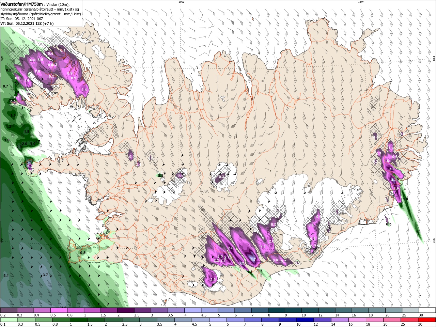The height and width of the screenshot is (327, 436).
Task: Click the 3.2 snowfall value in the east
Action: pyautogui.click(x=391, y=169)
